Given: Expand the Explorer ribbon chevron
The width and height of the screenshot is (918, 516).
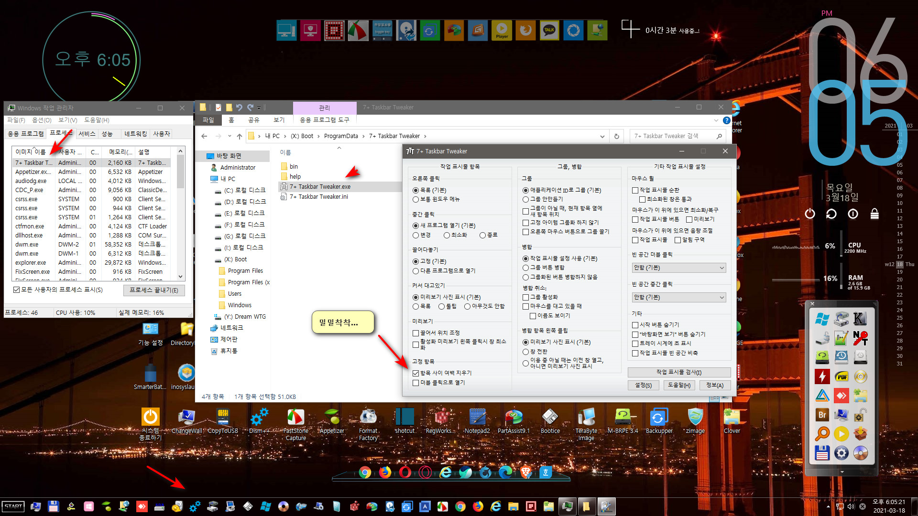Looking at the screenshot, I should pos(716,120).
